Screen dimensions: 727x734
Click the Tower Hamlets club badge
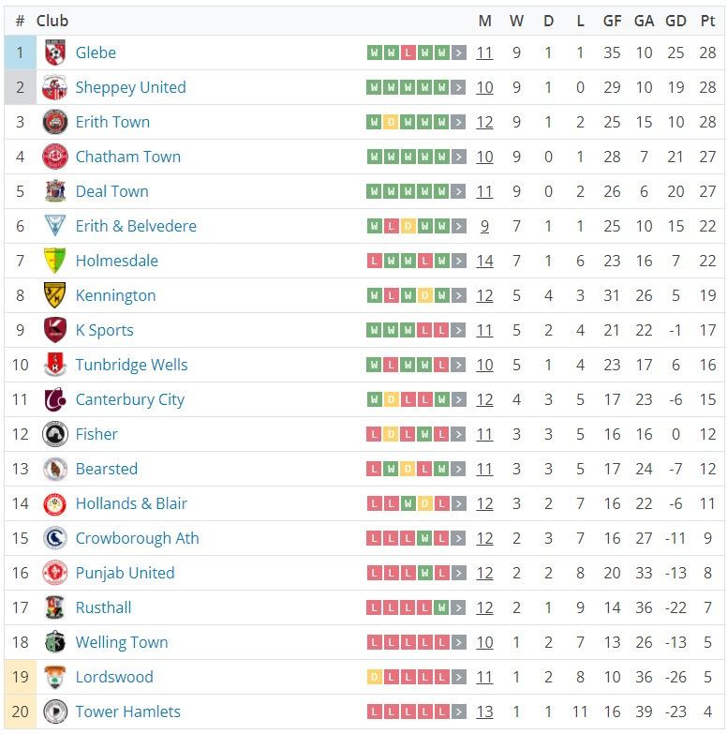pyautogui.click(x=54, y=712)
